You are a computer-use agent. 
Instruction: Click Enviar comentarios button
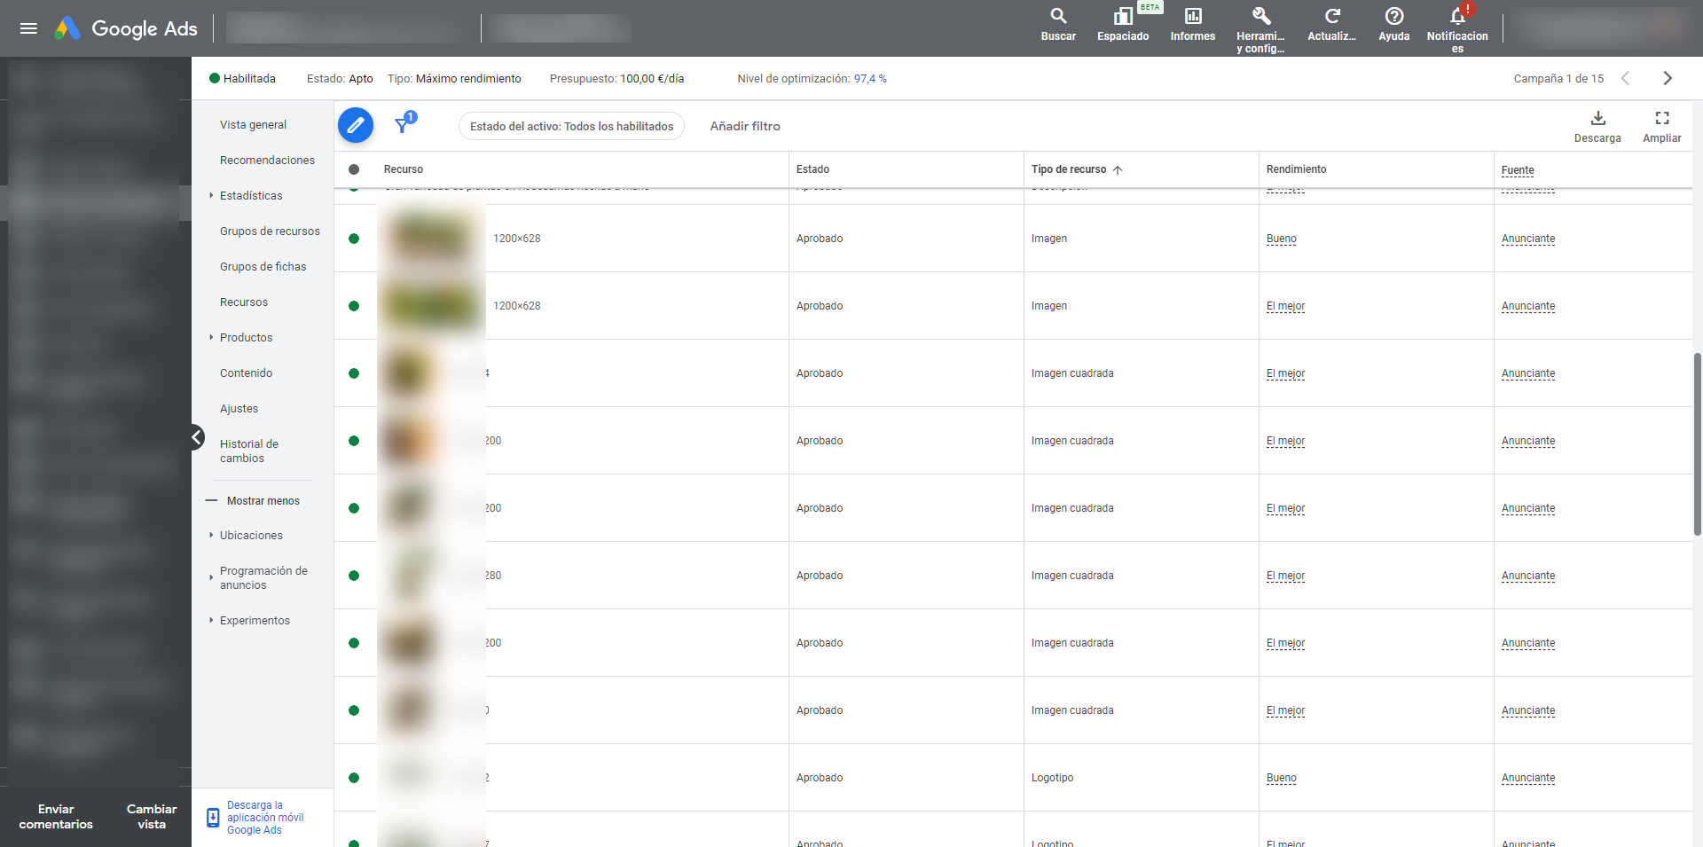tap(56, 817)
